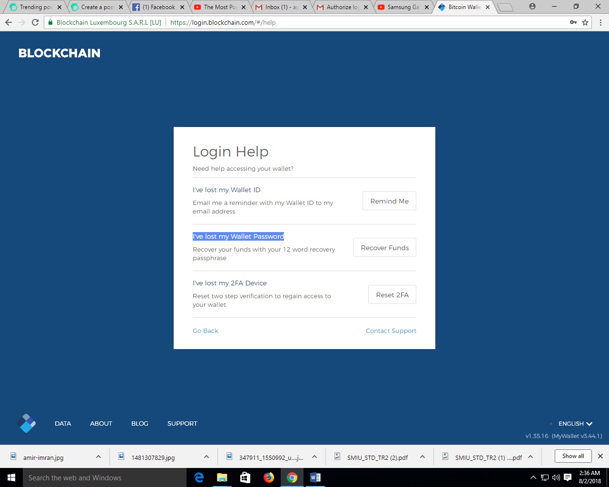Open the BLOG footer link
Image resolution: width=609 pixels, height=487 pixels.
coord(140,423)
